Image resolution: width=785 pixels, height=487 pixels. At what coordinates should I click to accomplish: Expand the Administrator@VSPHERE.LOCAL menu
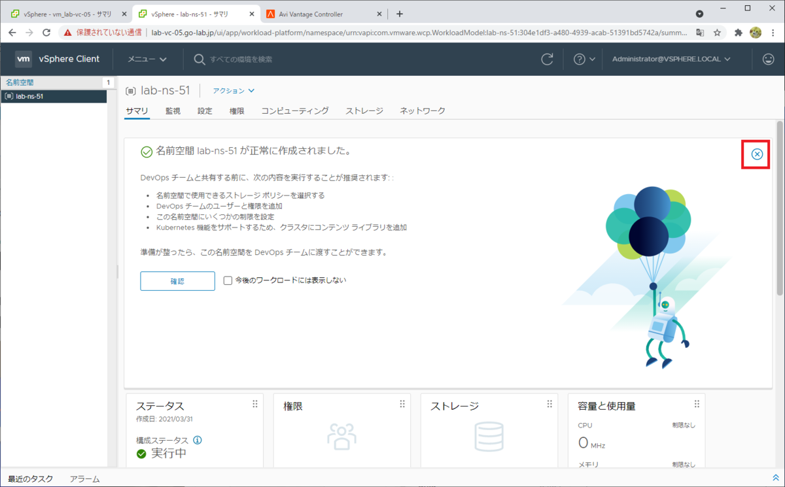671,59
